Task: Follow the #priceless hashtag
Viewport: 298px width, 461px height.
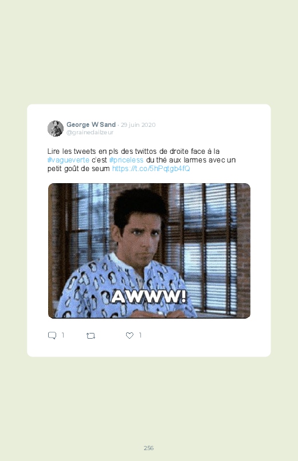Action: (x=126, y=160)
